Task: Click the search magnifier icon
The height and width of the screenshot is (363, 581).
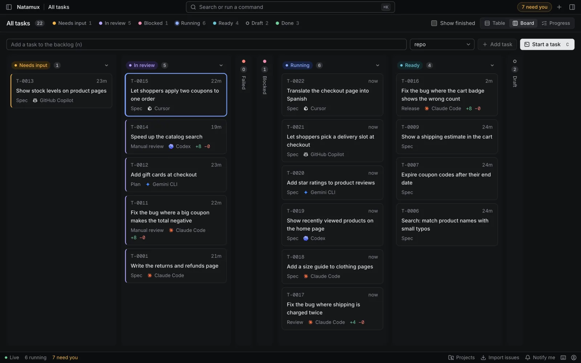Action: (x=194, y=7)
